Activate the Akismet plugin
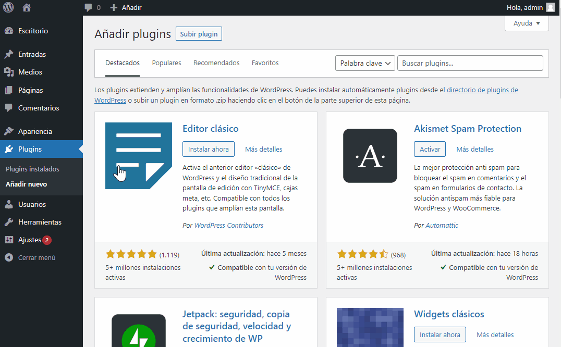The width and height of the screenshot is (561, 347). 430,149
